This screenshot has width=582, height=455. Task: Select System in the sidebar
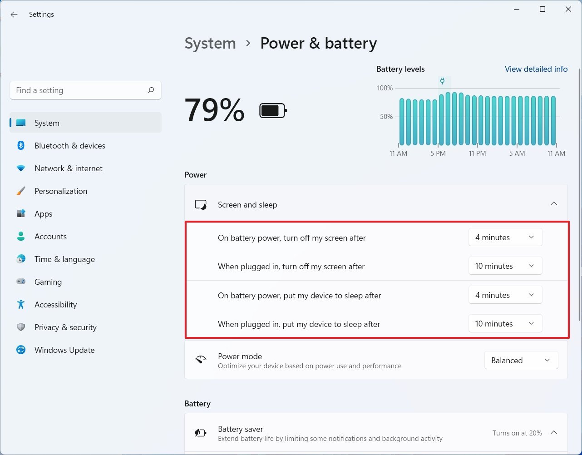[47, 123]
